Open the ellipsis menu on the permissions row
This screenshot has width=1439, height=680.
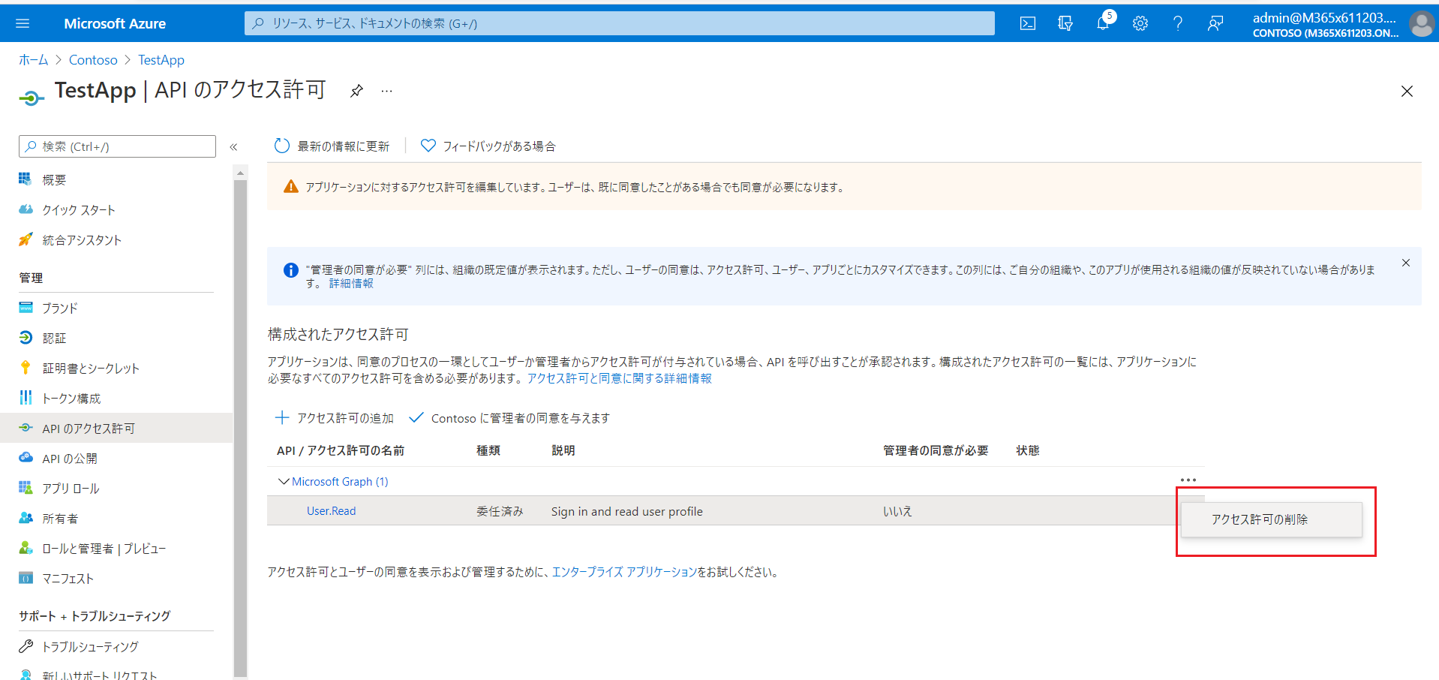point(1188,480)
